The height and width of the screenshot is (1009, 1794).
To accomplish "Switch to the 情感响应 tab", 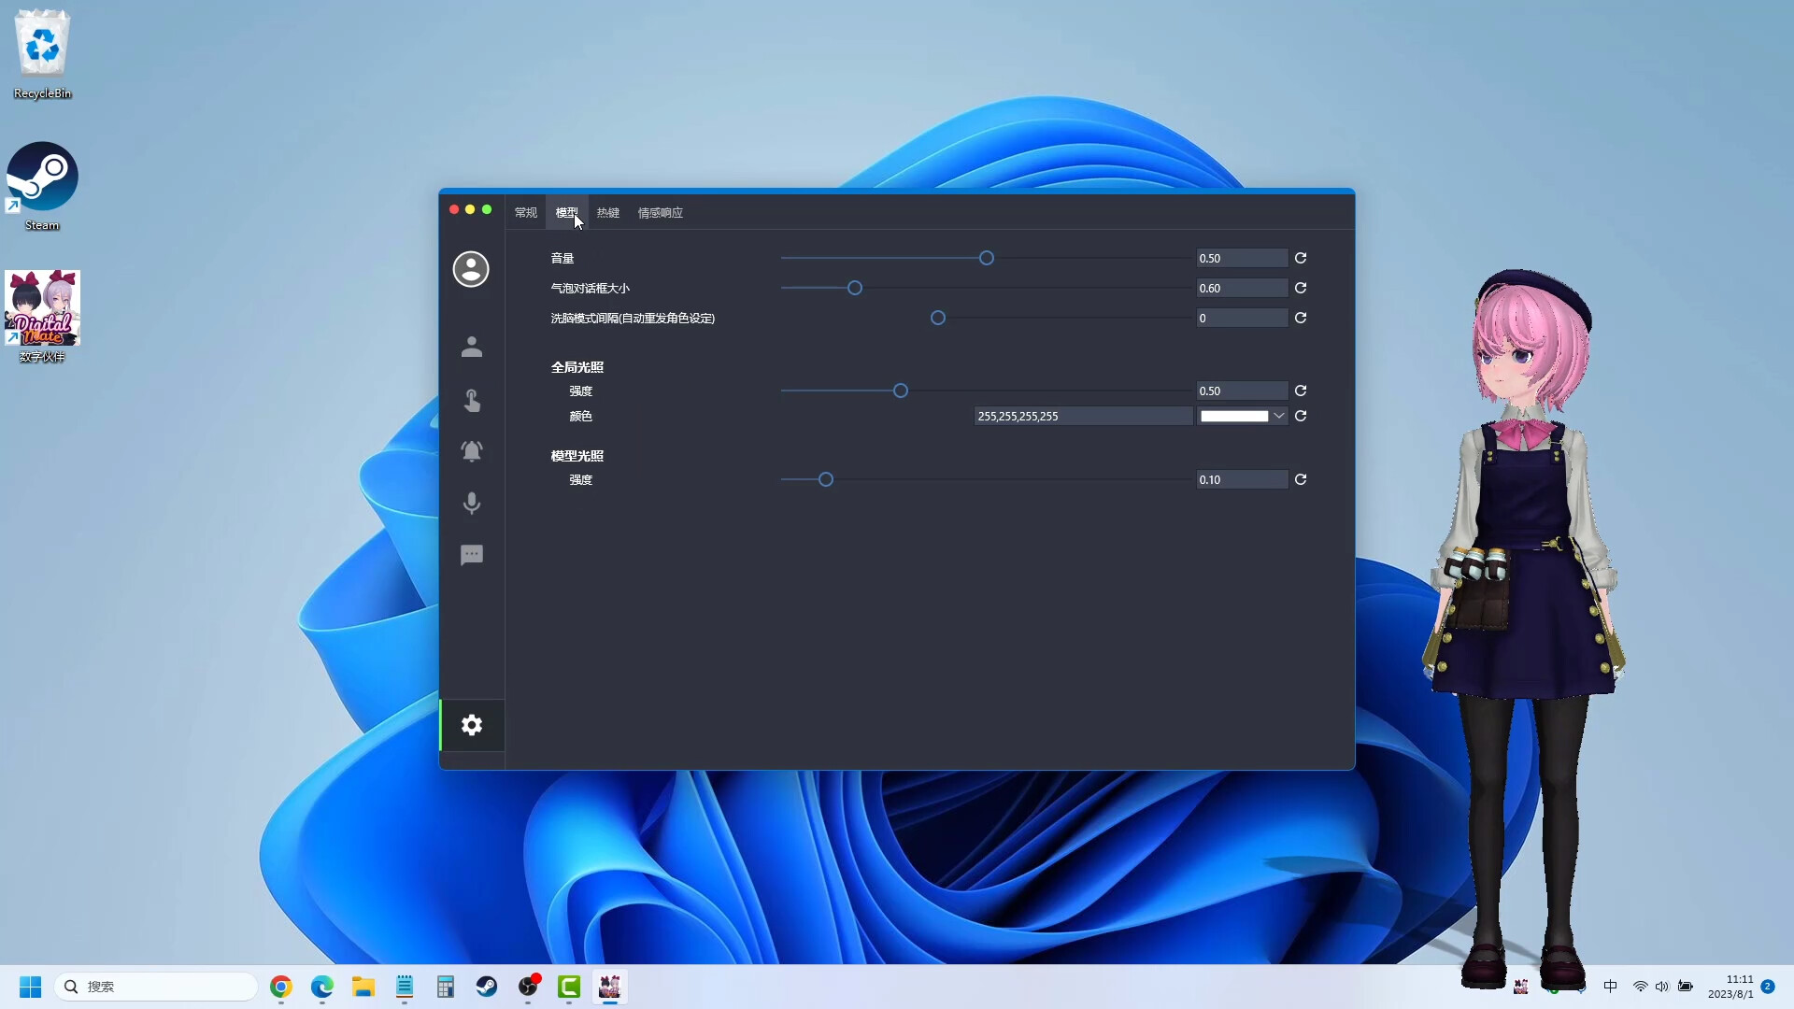I will pos(660,212).
